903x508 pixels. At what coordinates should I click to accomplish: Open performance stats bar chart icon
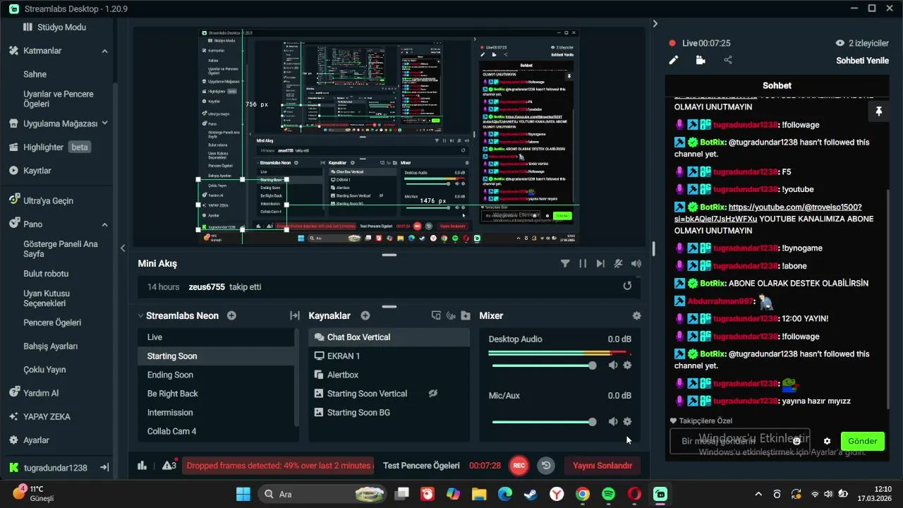click(x=142, y=466)
